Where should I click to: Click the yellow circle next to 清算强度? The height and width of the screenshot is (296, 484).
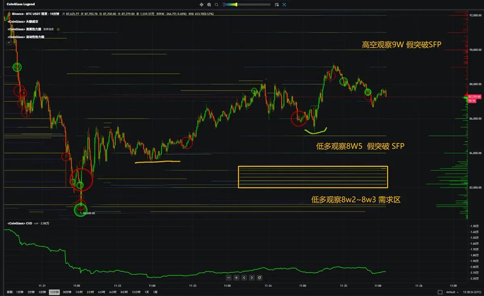(x=58, y=29)
